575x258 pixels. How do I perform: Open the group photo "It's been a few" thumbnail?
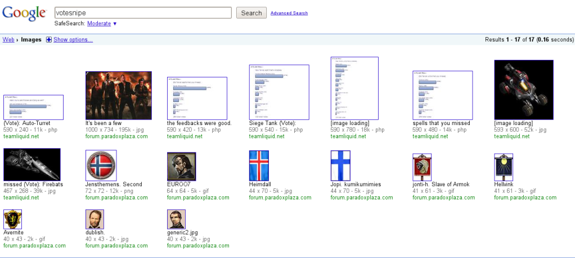(118, 95)
